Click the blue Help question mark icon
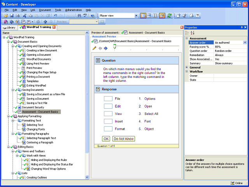 coord(93,16)
